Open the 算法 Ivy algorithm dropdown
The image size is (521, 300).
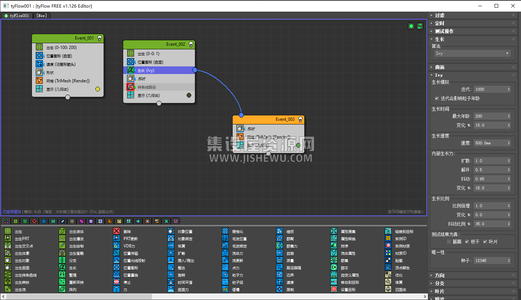pos(472,53)
